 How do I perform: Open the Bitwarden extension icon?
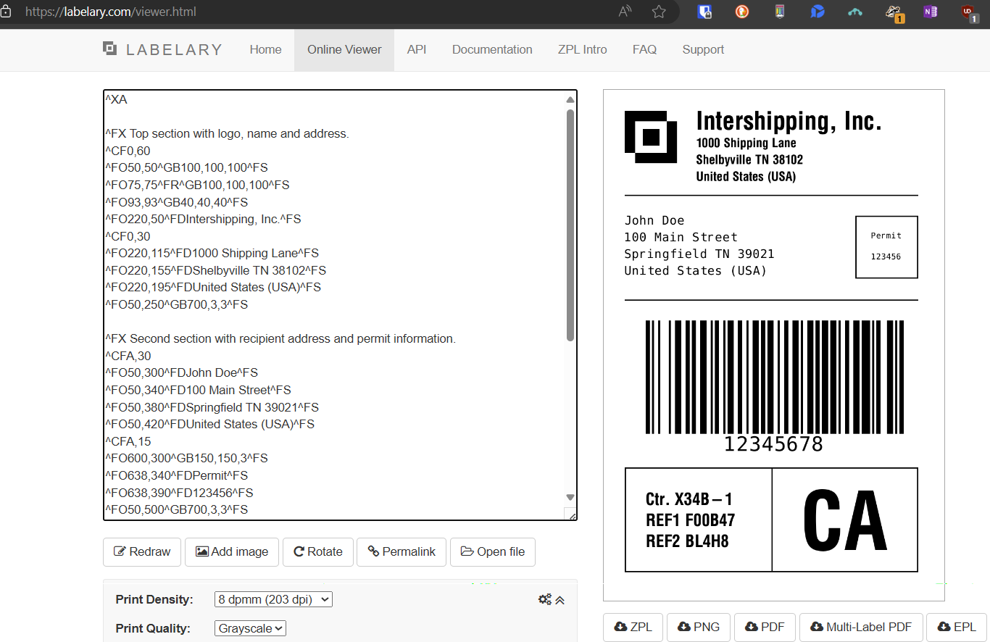pos(704,12)
